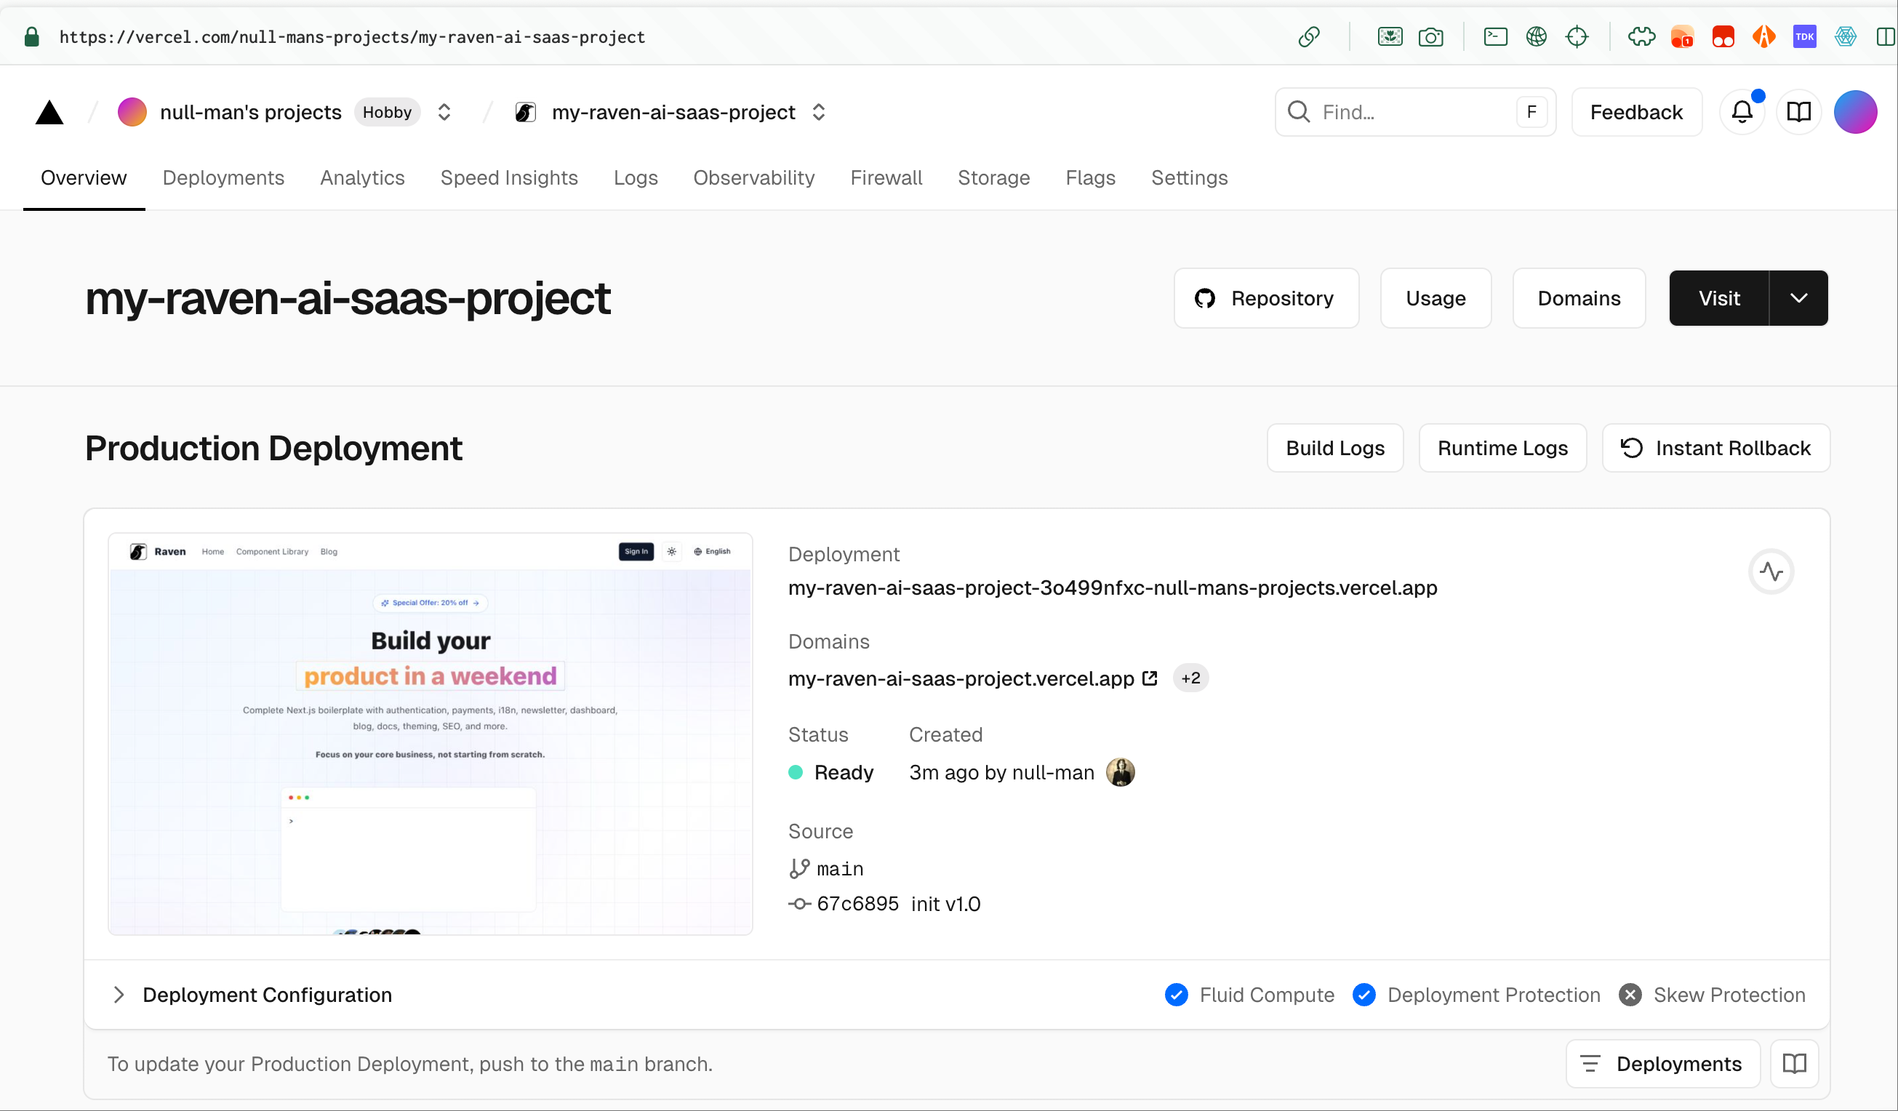This screenshot has width=1898, height=1111.
Task: Click the globe browser toolbar icon
Action: tap(1537, 36)
